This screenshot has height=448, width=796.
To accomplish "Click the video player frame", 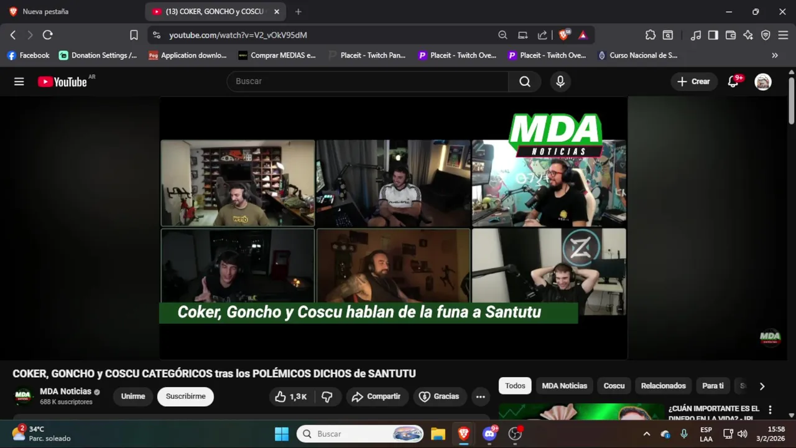I will (x=393, y=228).
